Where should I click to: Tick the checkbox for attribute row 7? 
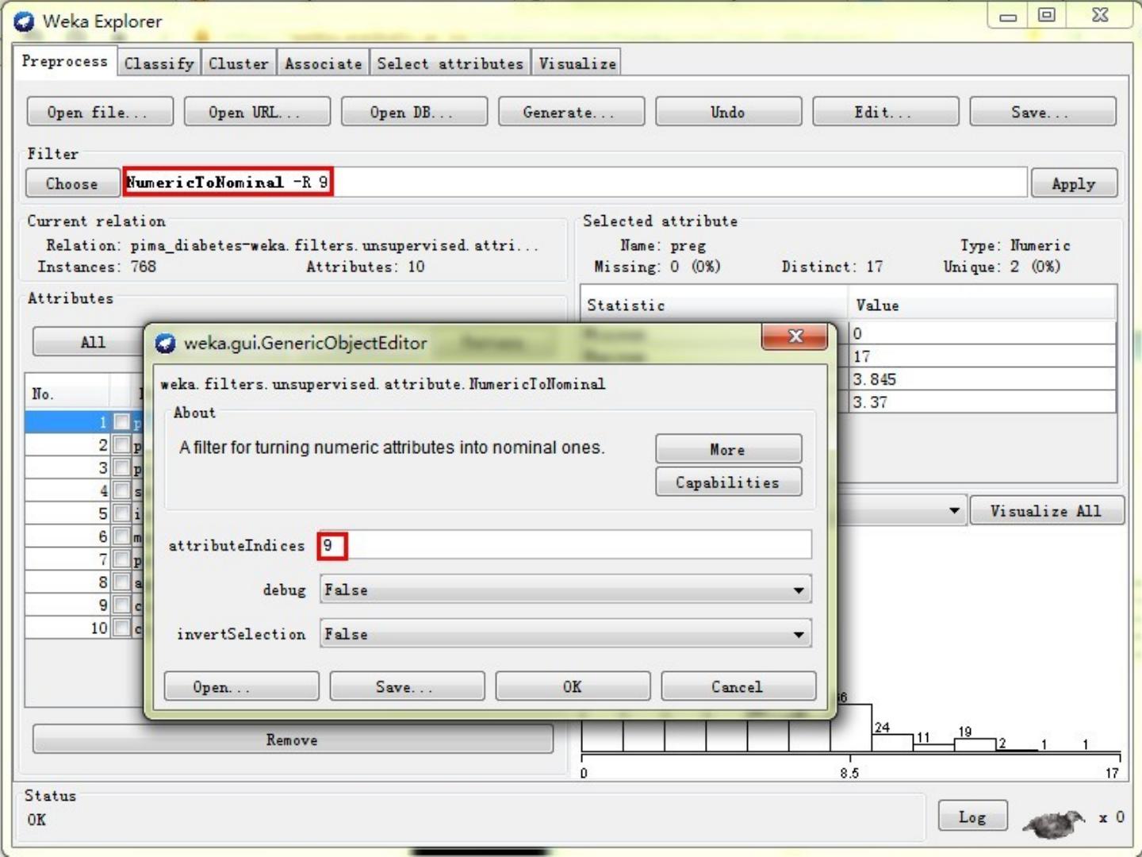pyautogui.click(x=121, y=559)
